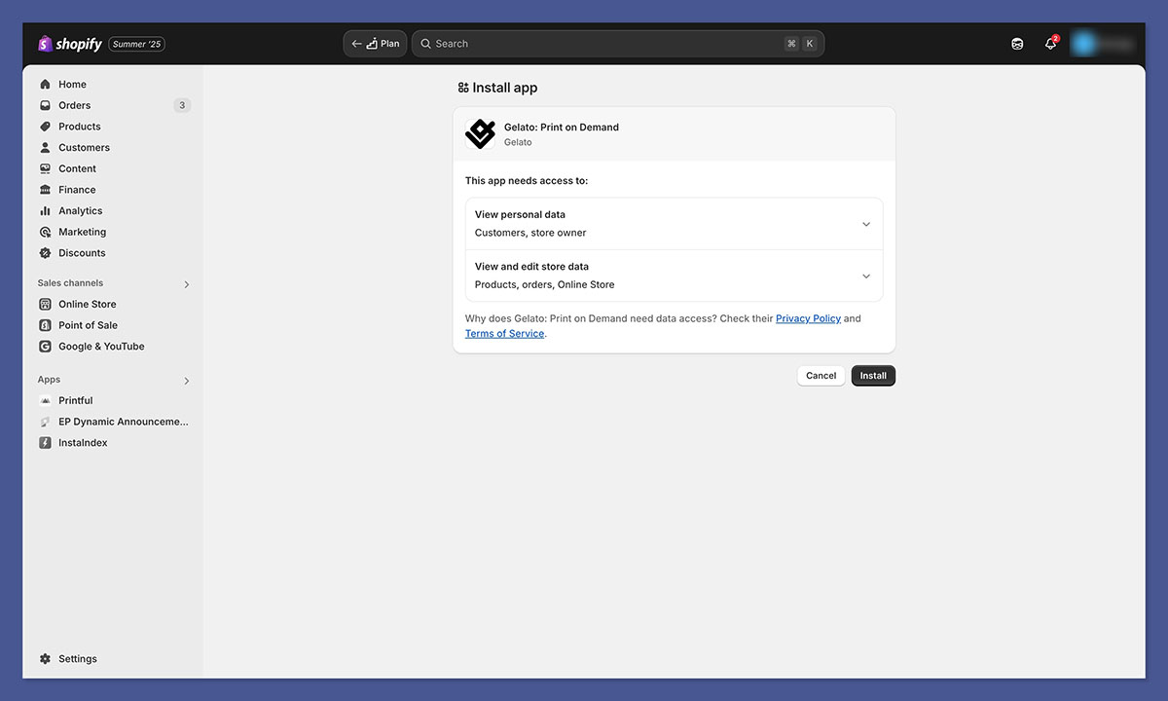
Task: Click the Orders inbox icon
Action: pos(45,105)
